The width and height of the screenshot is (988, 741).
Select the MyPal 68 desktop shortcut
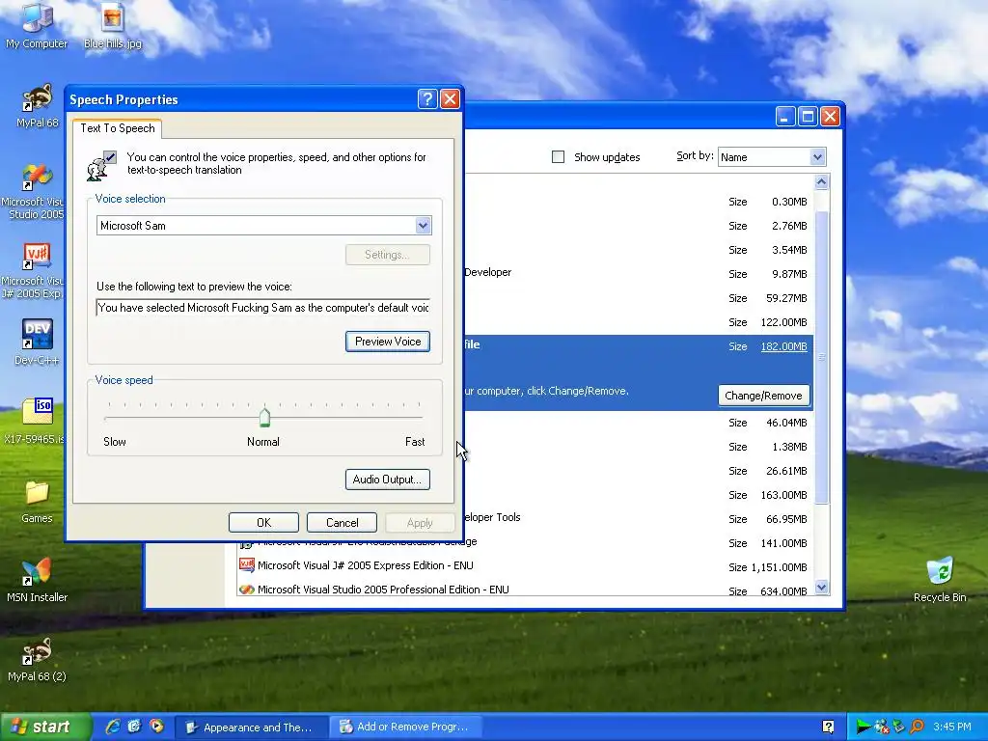(37, 105)
